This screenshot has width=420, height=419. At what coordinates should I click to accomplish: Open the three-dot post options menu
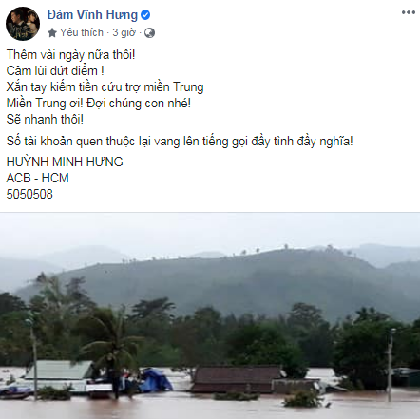tap(409, 12)
